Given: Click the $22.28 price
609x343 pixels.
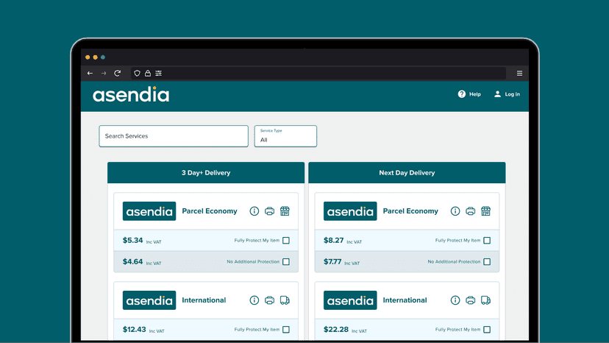Looking at the screenshot, I should [336, 330].
